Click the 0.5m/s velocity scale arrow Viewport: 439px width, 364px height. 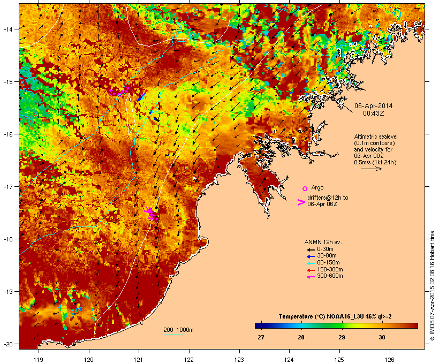pos(371,169)
